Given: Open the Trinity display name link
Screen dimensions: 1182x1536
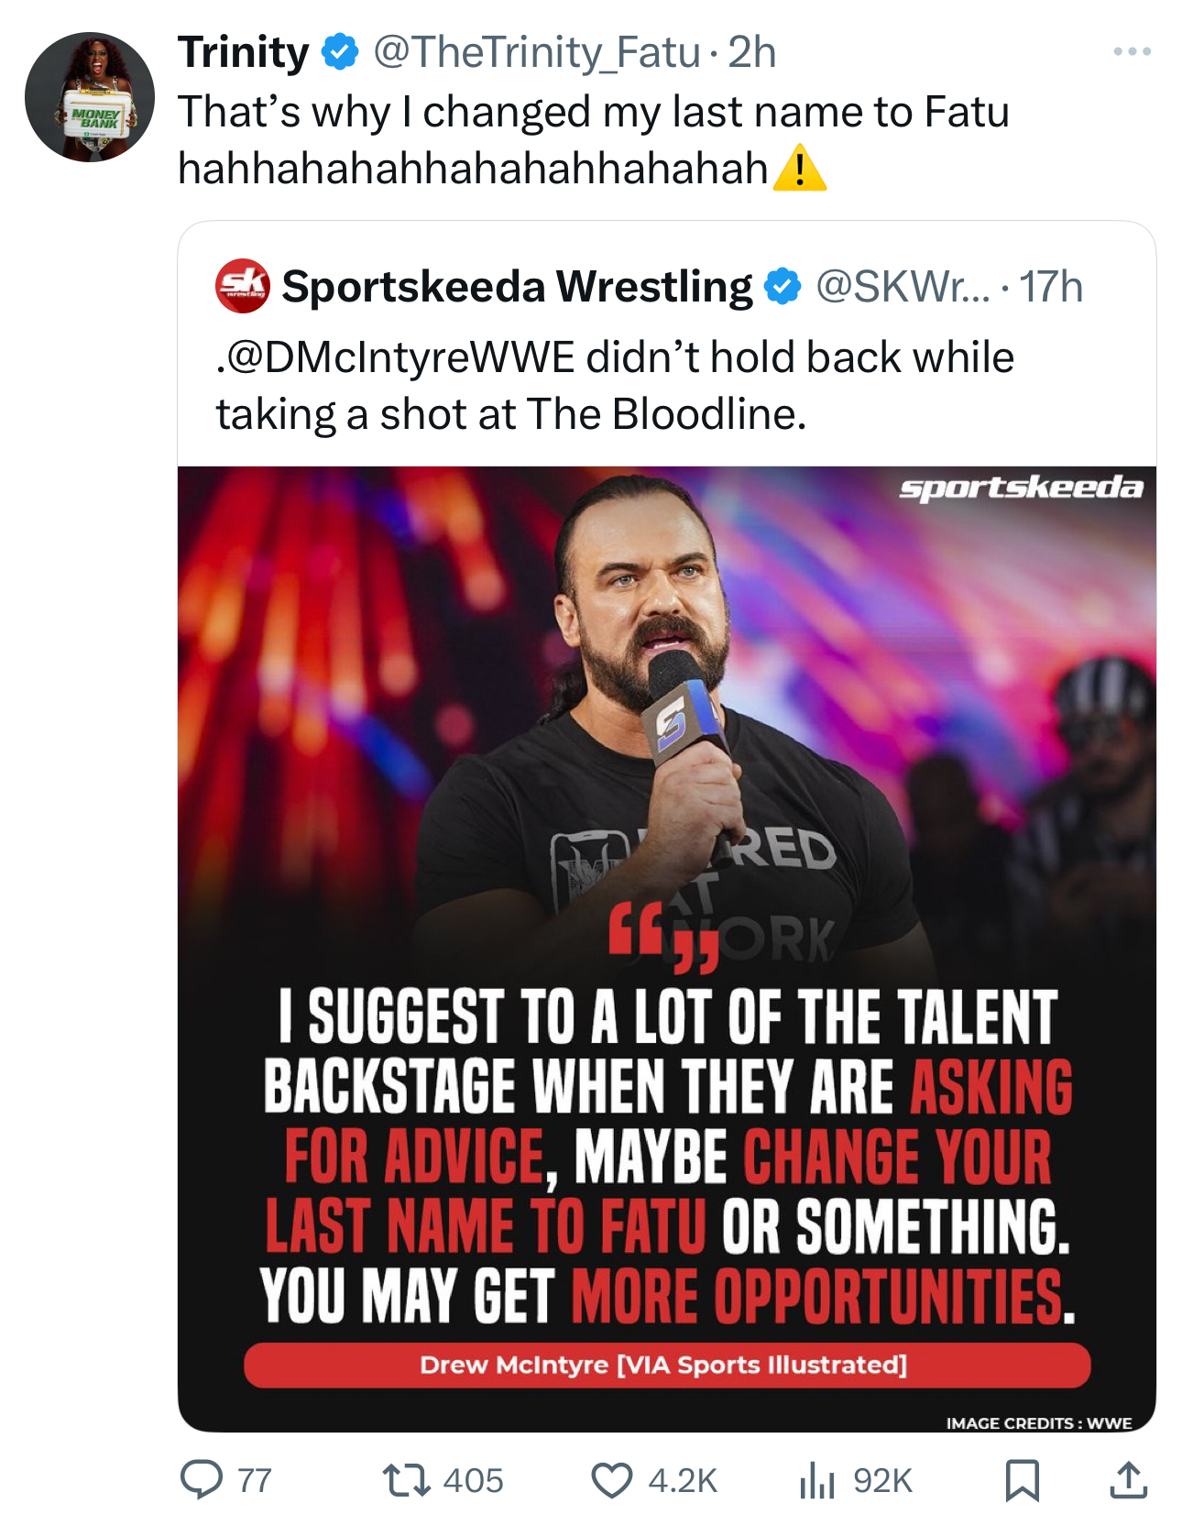Looking at the screenshot, I should click(x=243, y=51).
